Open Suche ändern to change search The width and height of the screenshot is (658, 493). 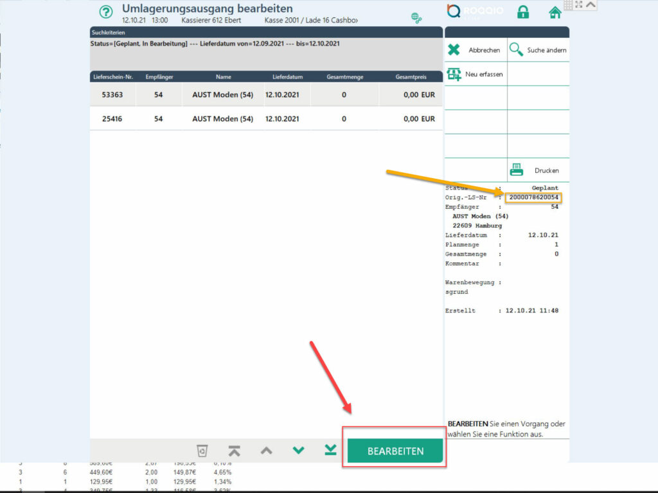538,50
